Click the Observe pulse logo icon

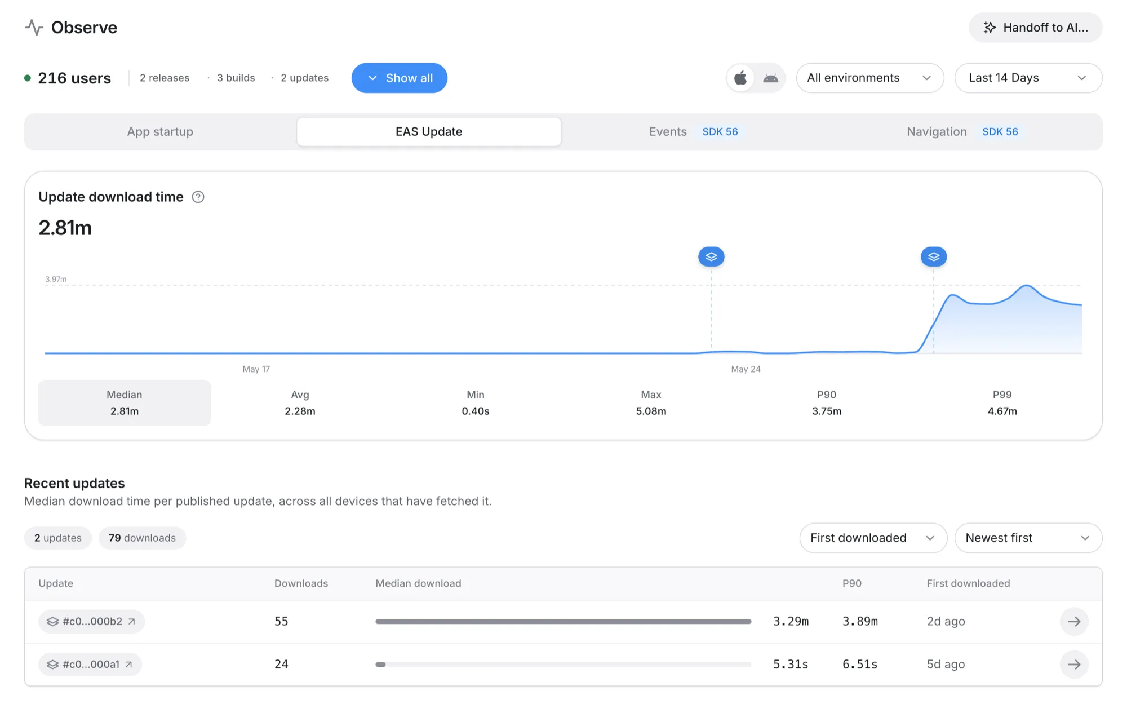coord(34,27)
